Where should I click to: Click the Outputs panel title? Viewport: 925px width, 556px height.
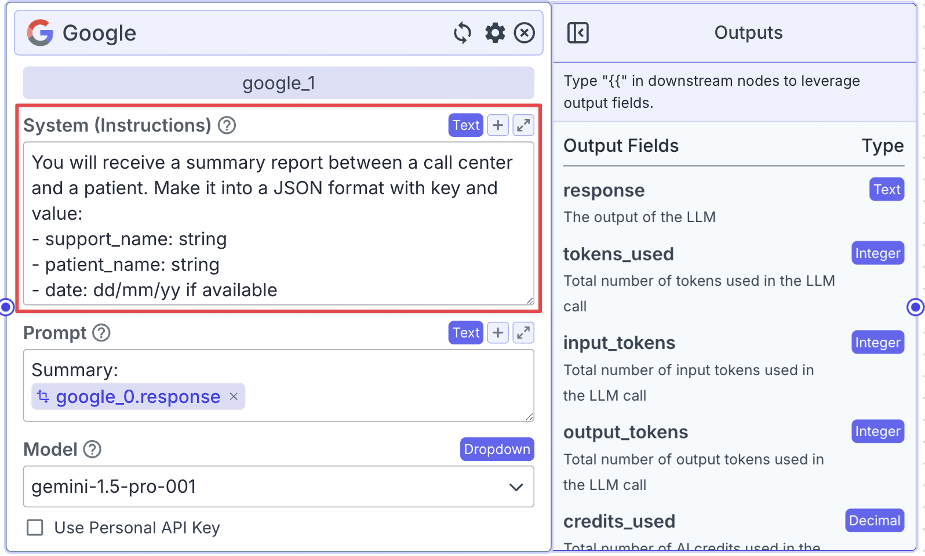point(748,32)
